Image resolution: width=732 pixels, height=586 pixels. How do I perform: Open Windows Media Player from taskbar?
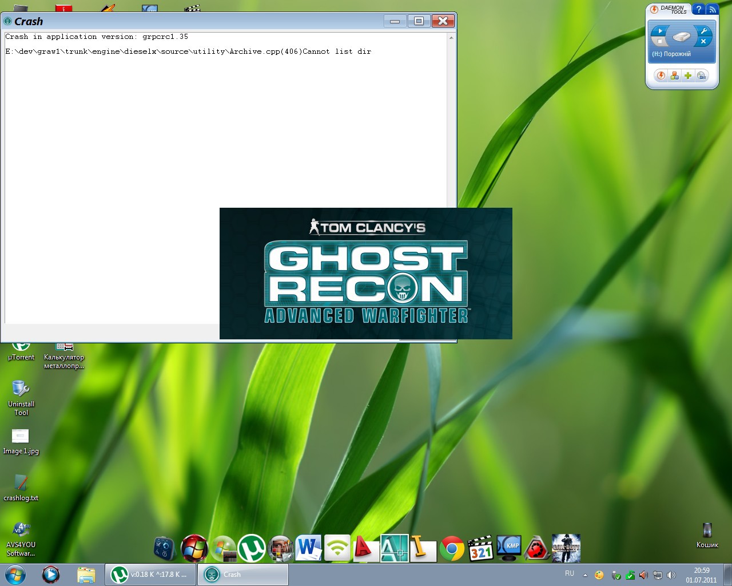point(51,575)
